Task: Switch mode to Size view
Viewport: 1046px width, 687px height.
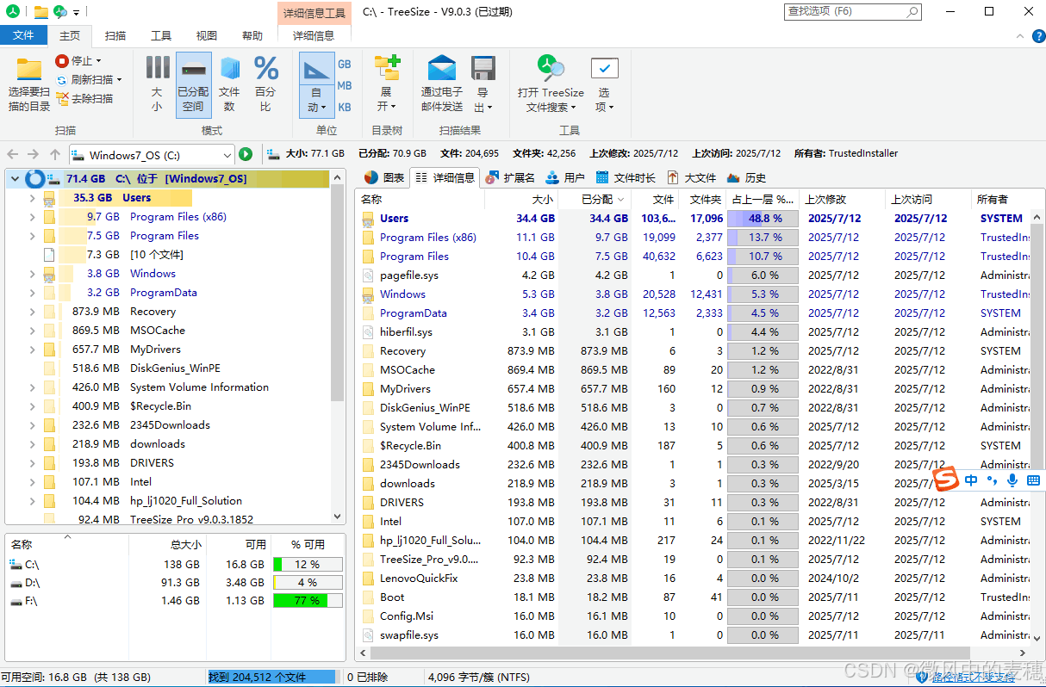Action: pyautogui.click(x=157, y=85)
